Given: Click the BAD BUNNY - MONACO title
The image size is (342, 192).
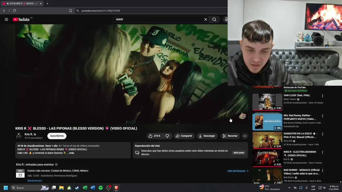Looking at the screenshot, I should click(x=301, y=172).
